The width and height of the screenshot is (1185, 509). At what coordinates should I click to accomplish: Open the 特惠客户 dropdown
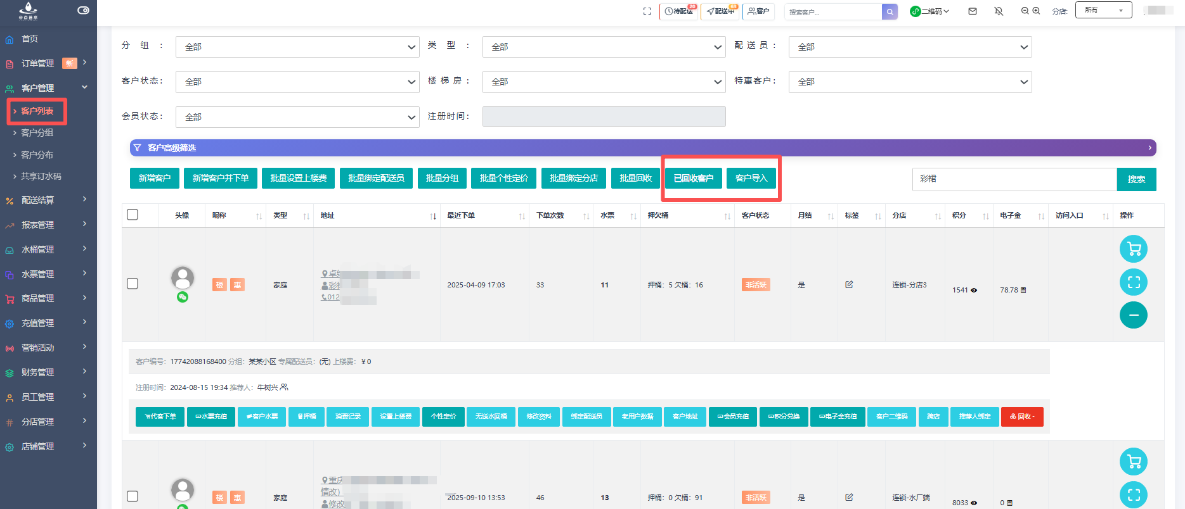click(x=910, y=82)
